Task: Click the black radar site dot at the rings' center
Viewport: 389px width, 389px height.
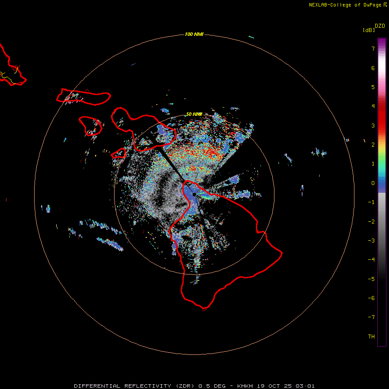Action: 194,194
